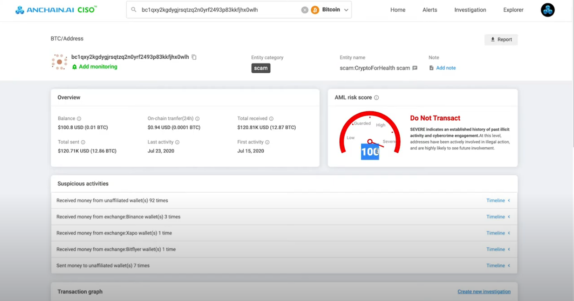Open the Alerts menu
This screenshot has width=574, height=301.
click(430, 10)
